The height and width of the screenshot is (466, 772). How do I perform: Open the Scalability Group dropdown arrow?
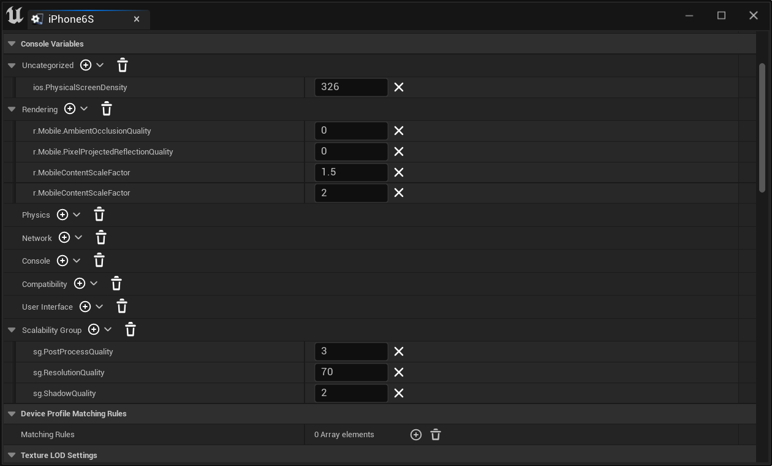tap(108, 329)
